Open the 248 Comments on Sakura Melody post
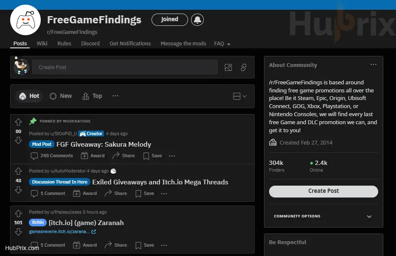 tap(52, 156)
